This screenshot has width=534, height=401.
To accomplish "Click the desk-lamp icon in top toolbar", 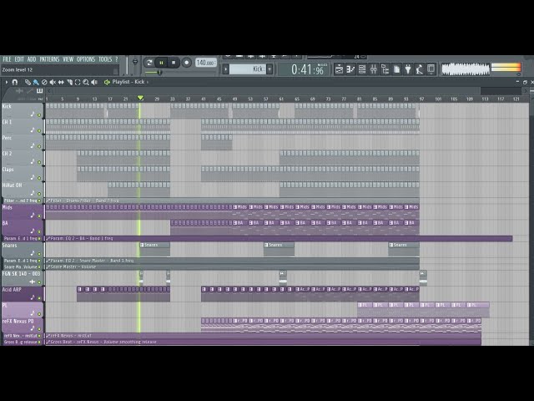I will [420, 69].
